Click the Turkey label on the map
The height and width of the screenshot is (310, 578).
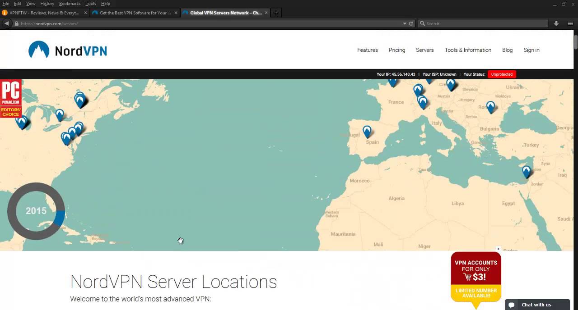[531, 145]
